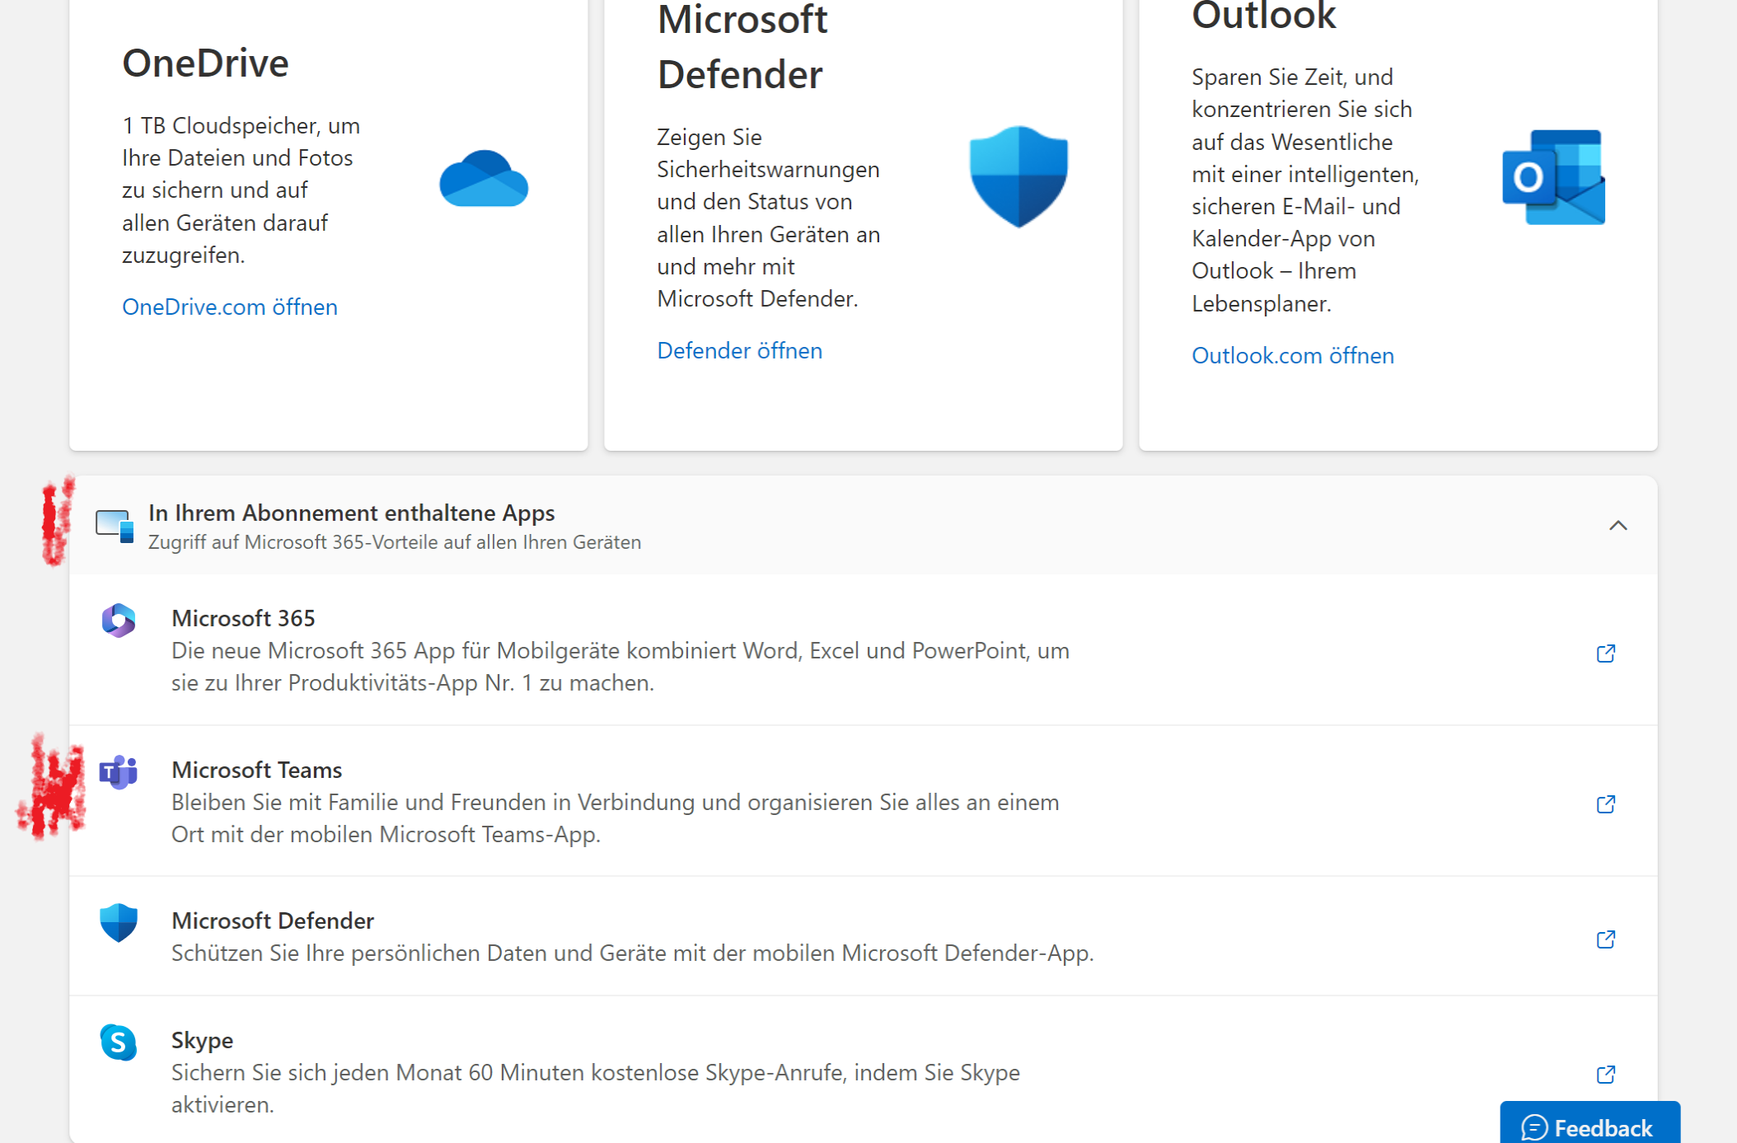The height and width of the screenshot is (1143, 1737).
Task: Click the small Defender shield icon in list
Action: coord(119,922)
